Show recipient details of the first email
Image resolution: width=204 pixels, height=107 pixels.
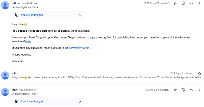click(38, 7)
